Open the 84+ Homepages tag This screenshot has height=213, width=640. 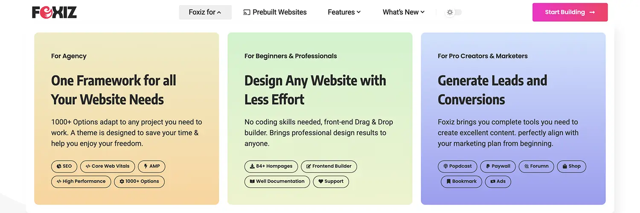271,166
